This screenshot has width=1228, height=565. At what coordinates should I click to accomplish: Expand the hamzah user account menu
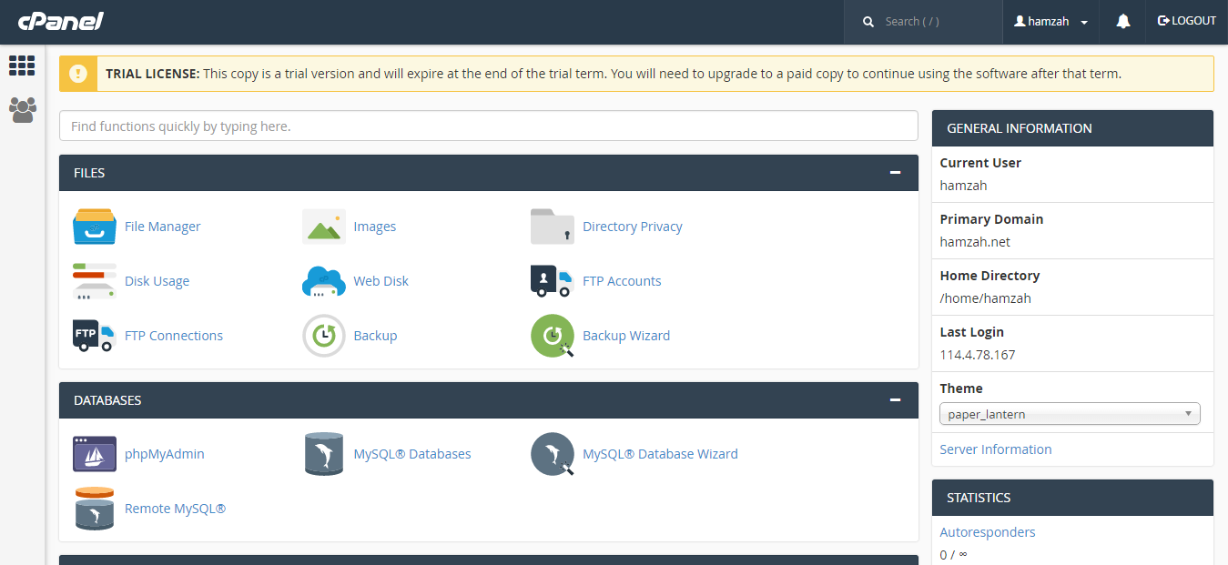pyautogui.click(x=1050, y=21)
